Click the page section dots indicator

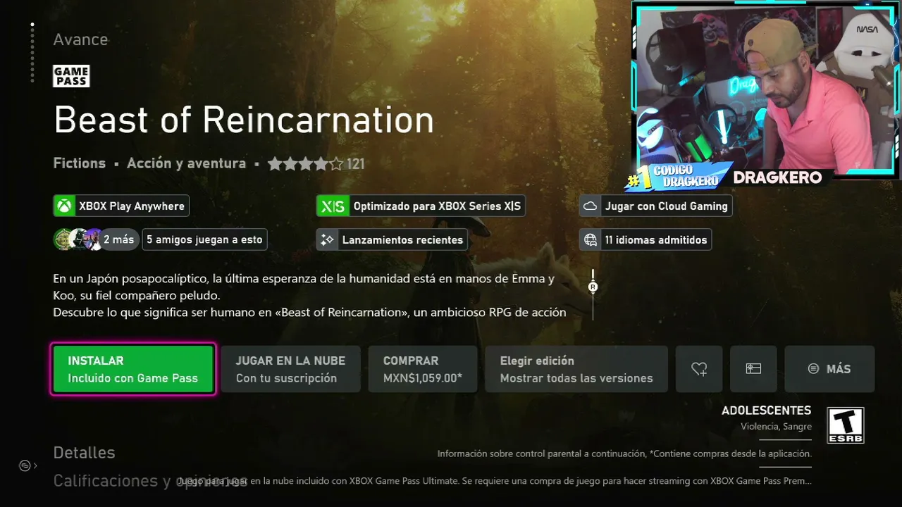[32, 52]
